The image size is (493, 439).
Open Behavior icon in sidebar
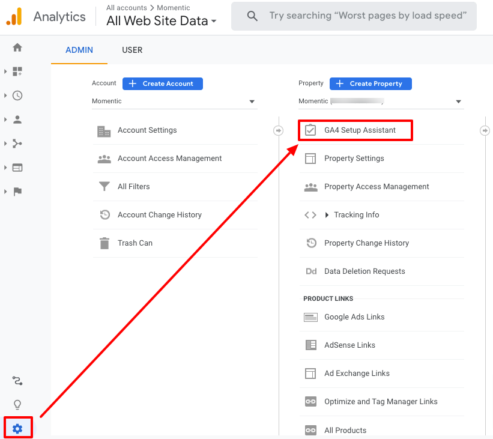[x=17, y=168]
